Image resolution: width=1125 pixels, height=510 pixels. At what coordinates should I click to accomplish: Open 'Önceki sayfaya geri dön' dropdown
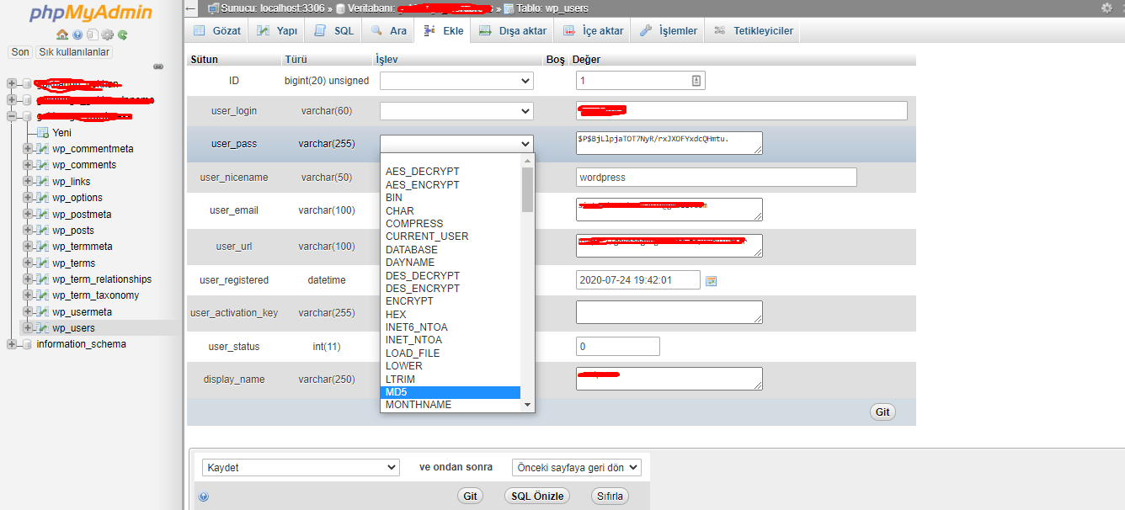[577, 467]
